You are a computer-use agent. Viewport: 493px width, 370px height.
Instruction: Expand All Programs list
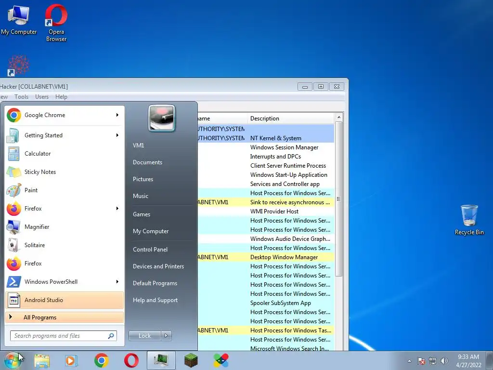coord(65,317)
